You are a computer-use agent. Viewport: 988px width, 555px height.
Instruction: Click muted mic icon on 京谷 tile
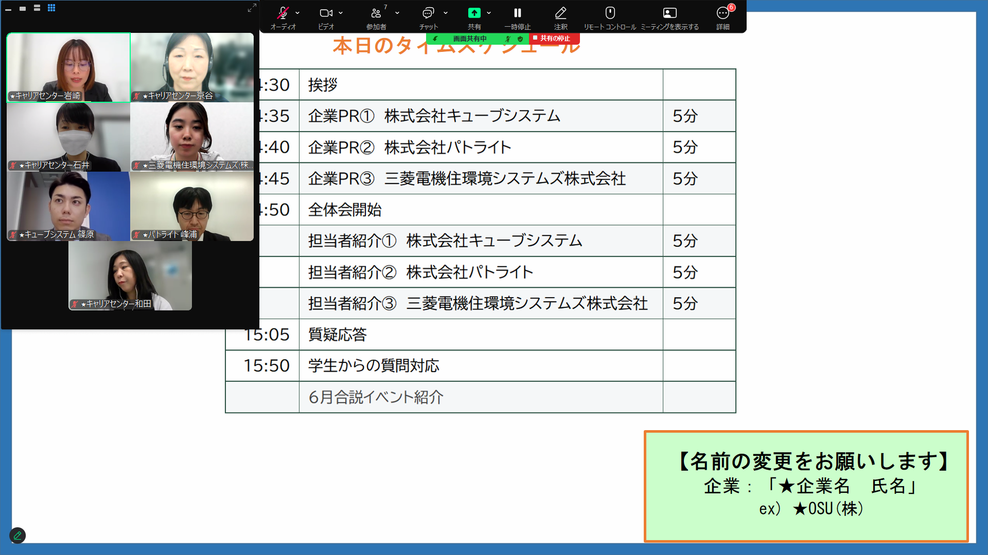pyautogui.click(x=137, y=96)
